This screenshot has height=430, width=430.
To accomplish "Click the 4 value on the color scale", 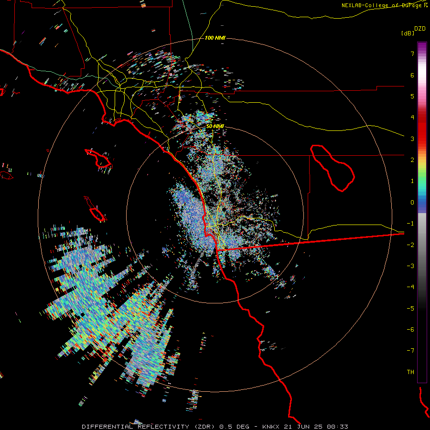I will pos(412,118).
